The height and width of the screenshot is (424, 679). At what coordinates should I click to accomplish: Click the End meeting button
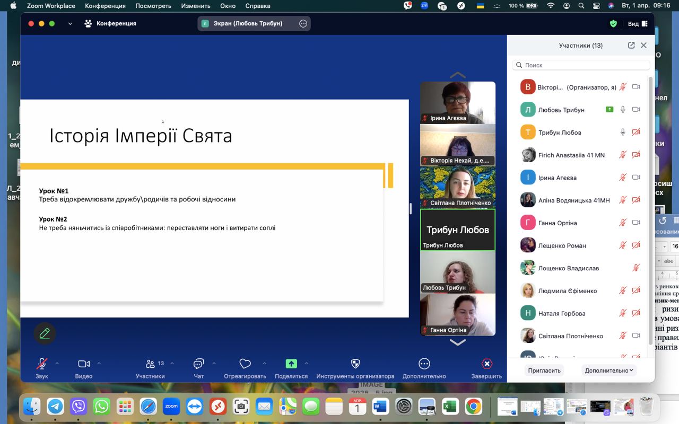click(x=486, y=364)
